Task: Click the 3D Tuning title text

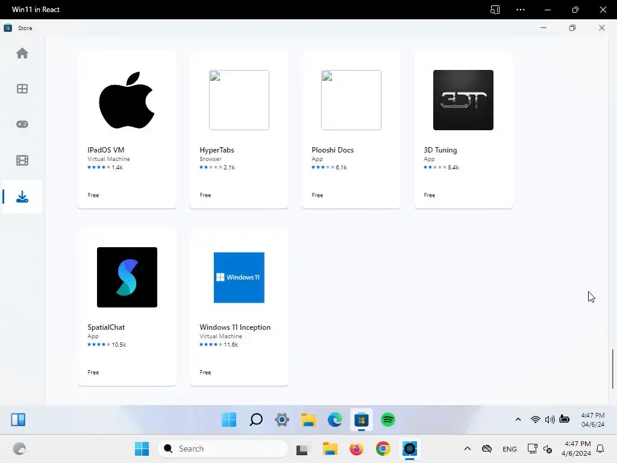Action: [x=440, y=150]
